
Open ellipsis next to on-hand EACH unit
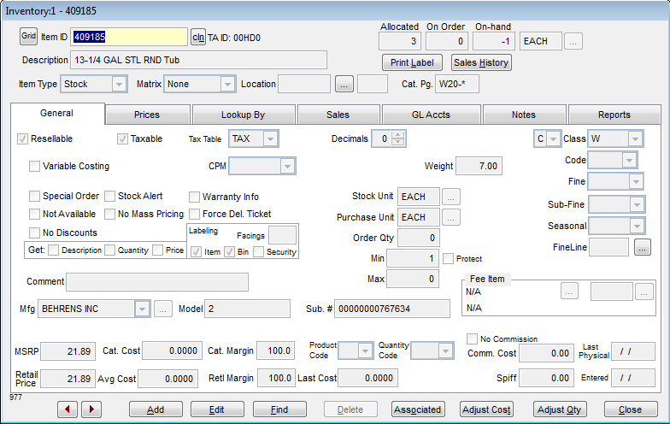coord(573,41)
